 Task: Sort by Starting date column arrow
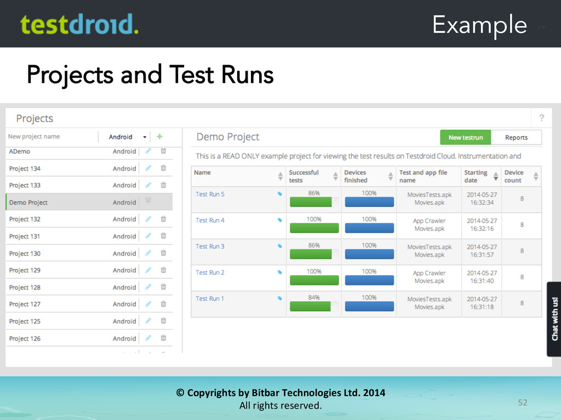click(x=495, y=176)
